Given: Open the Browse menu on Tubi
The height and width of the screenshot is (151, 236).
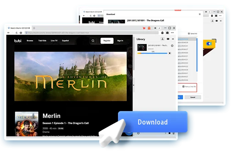Looking at the screenshot, I should [30, 41].
